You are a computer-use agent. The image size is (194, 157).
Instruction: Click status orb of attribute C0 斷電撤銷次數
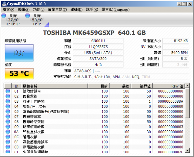point(8,147)
